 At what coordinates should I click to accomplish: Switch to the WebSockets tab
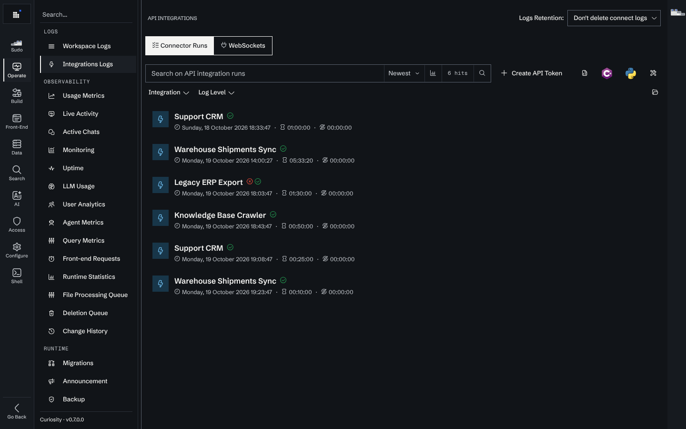pos(243,46)
